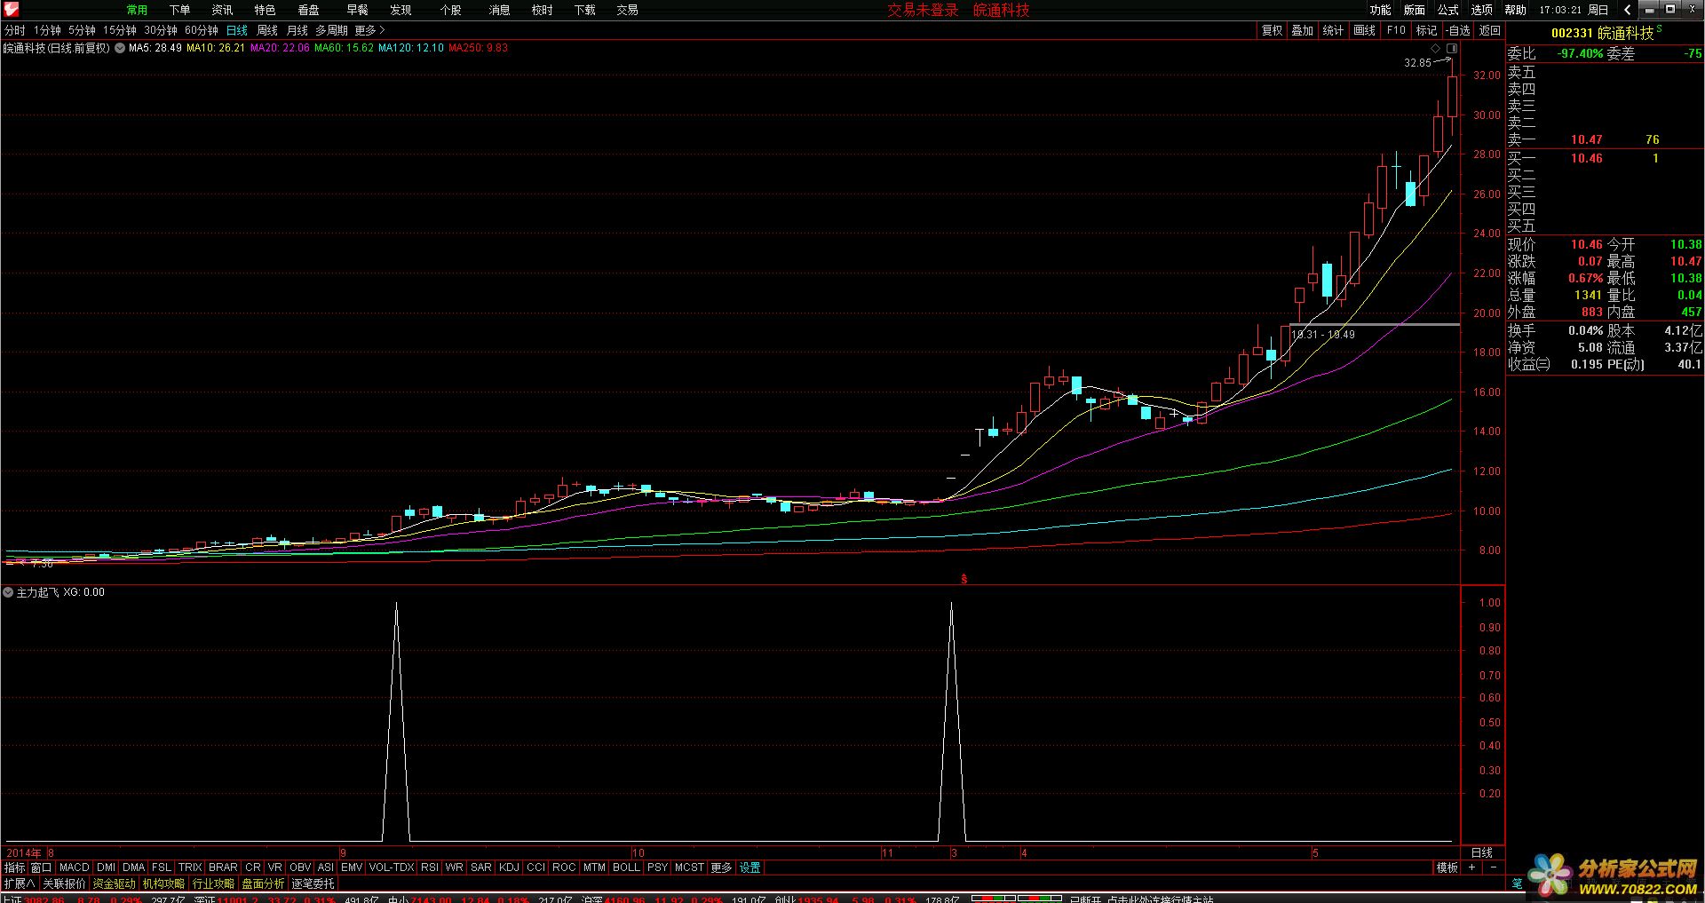Select the 60分钟 period
The width and height of the screenshot is (1705, 903).
[202, 30]
